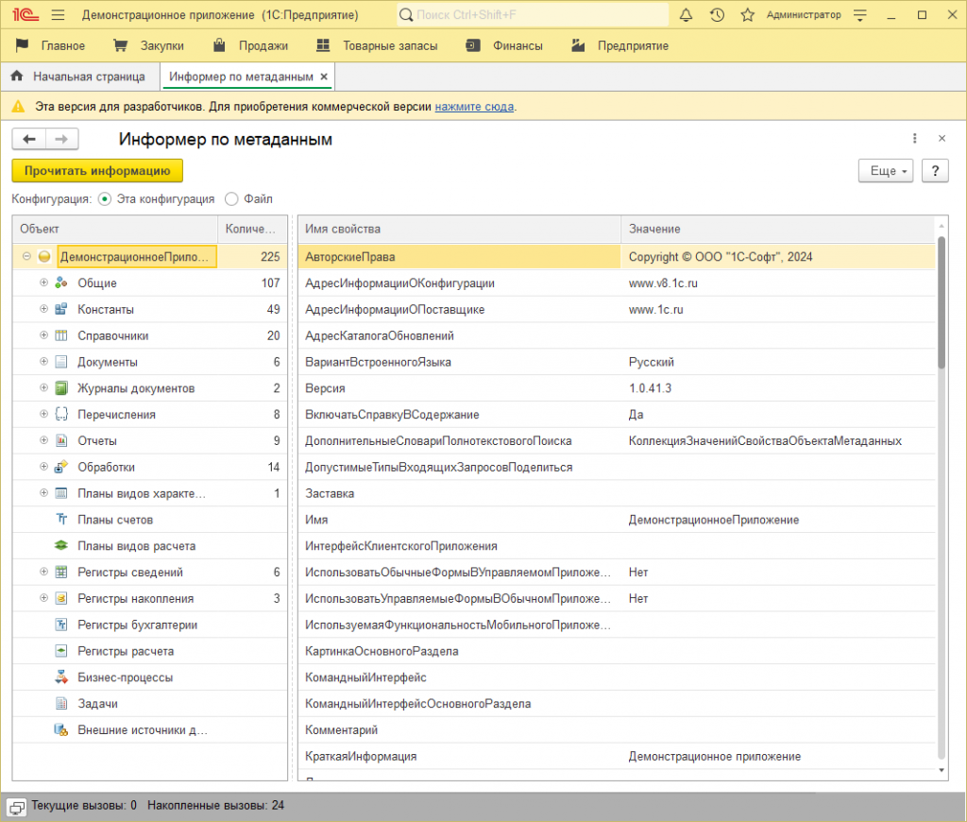The width and height of the screenshot is (967, 822).
Task: Click the Текущие вызовы status bar icon
Action: [x=16, y=806]
